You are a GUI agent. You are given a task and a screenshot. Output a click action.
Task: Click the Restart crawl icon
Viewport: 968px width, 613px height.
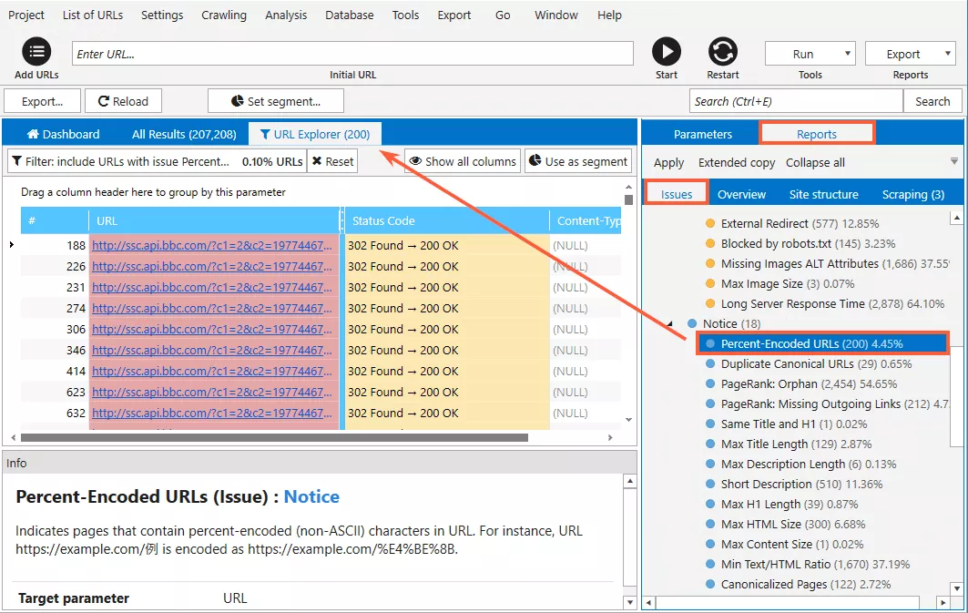click(722, 52)
